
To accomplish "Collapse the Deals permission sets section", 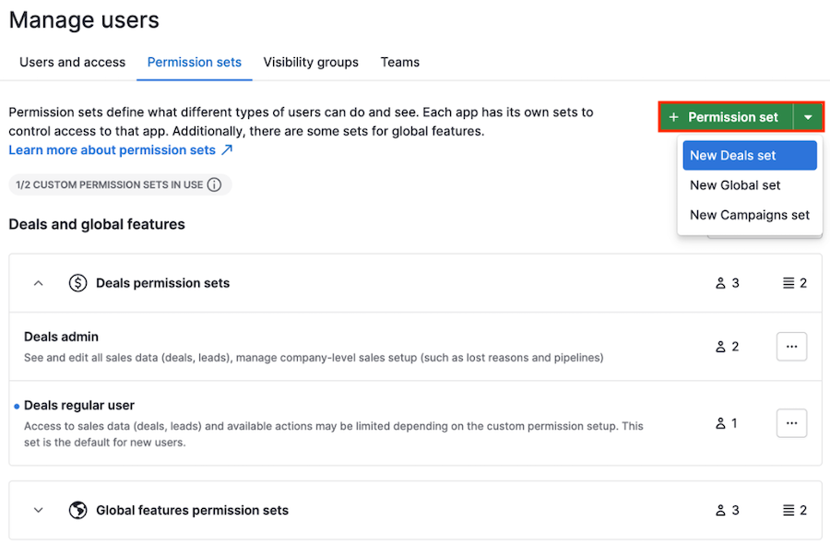I will coord(38,283).
